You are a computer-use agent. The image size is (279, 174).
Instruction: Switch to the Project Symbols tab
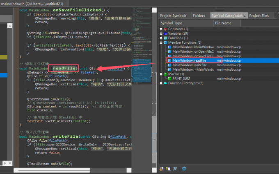coord(173,16)
